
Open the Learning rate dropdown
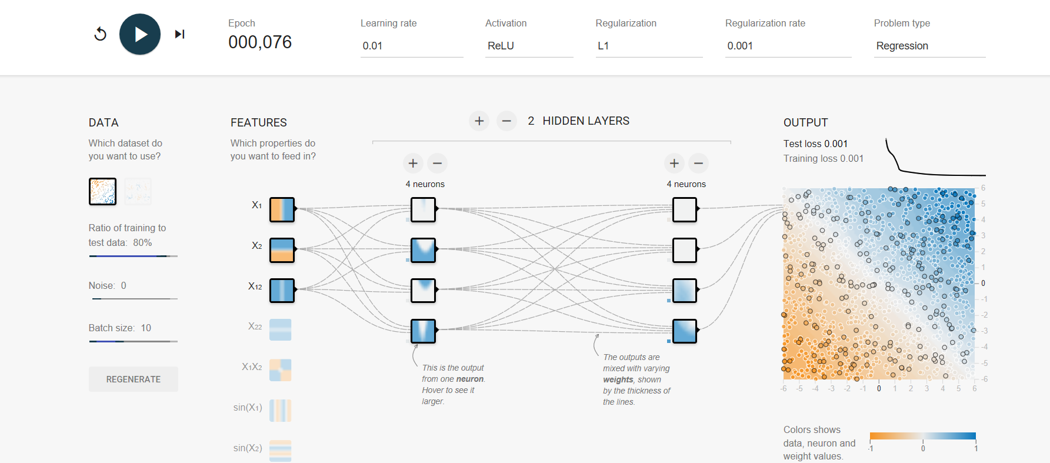point(412,46)
